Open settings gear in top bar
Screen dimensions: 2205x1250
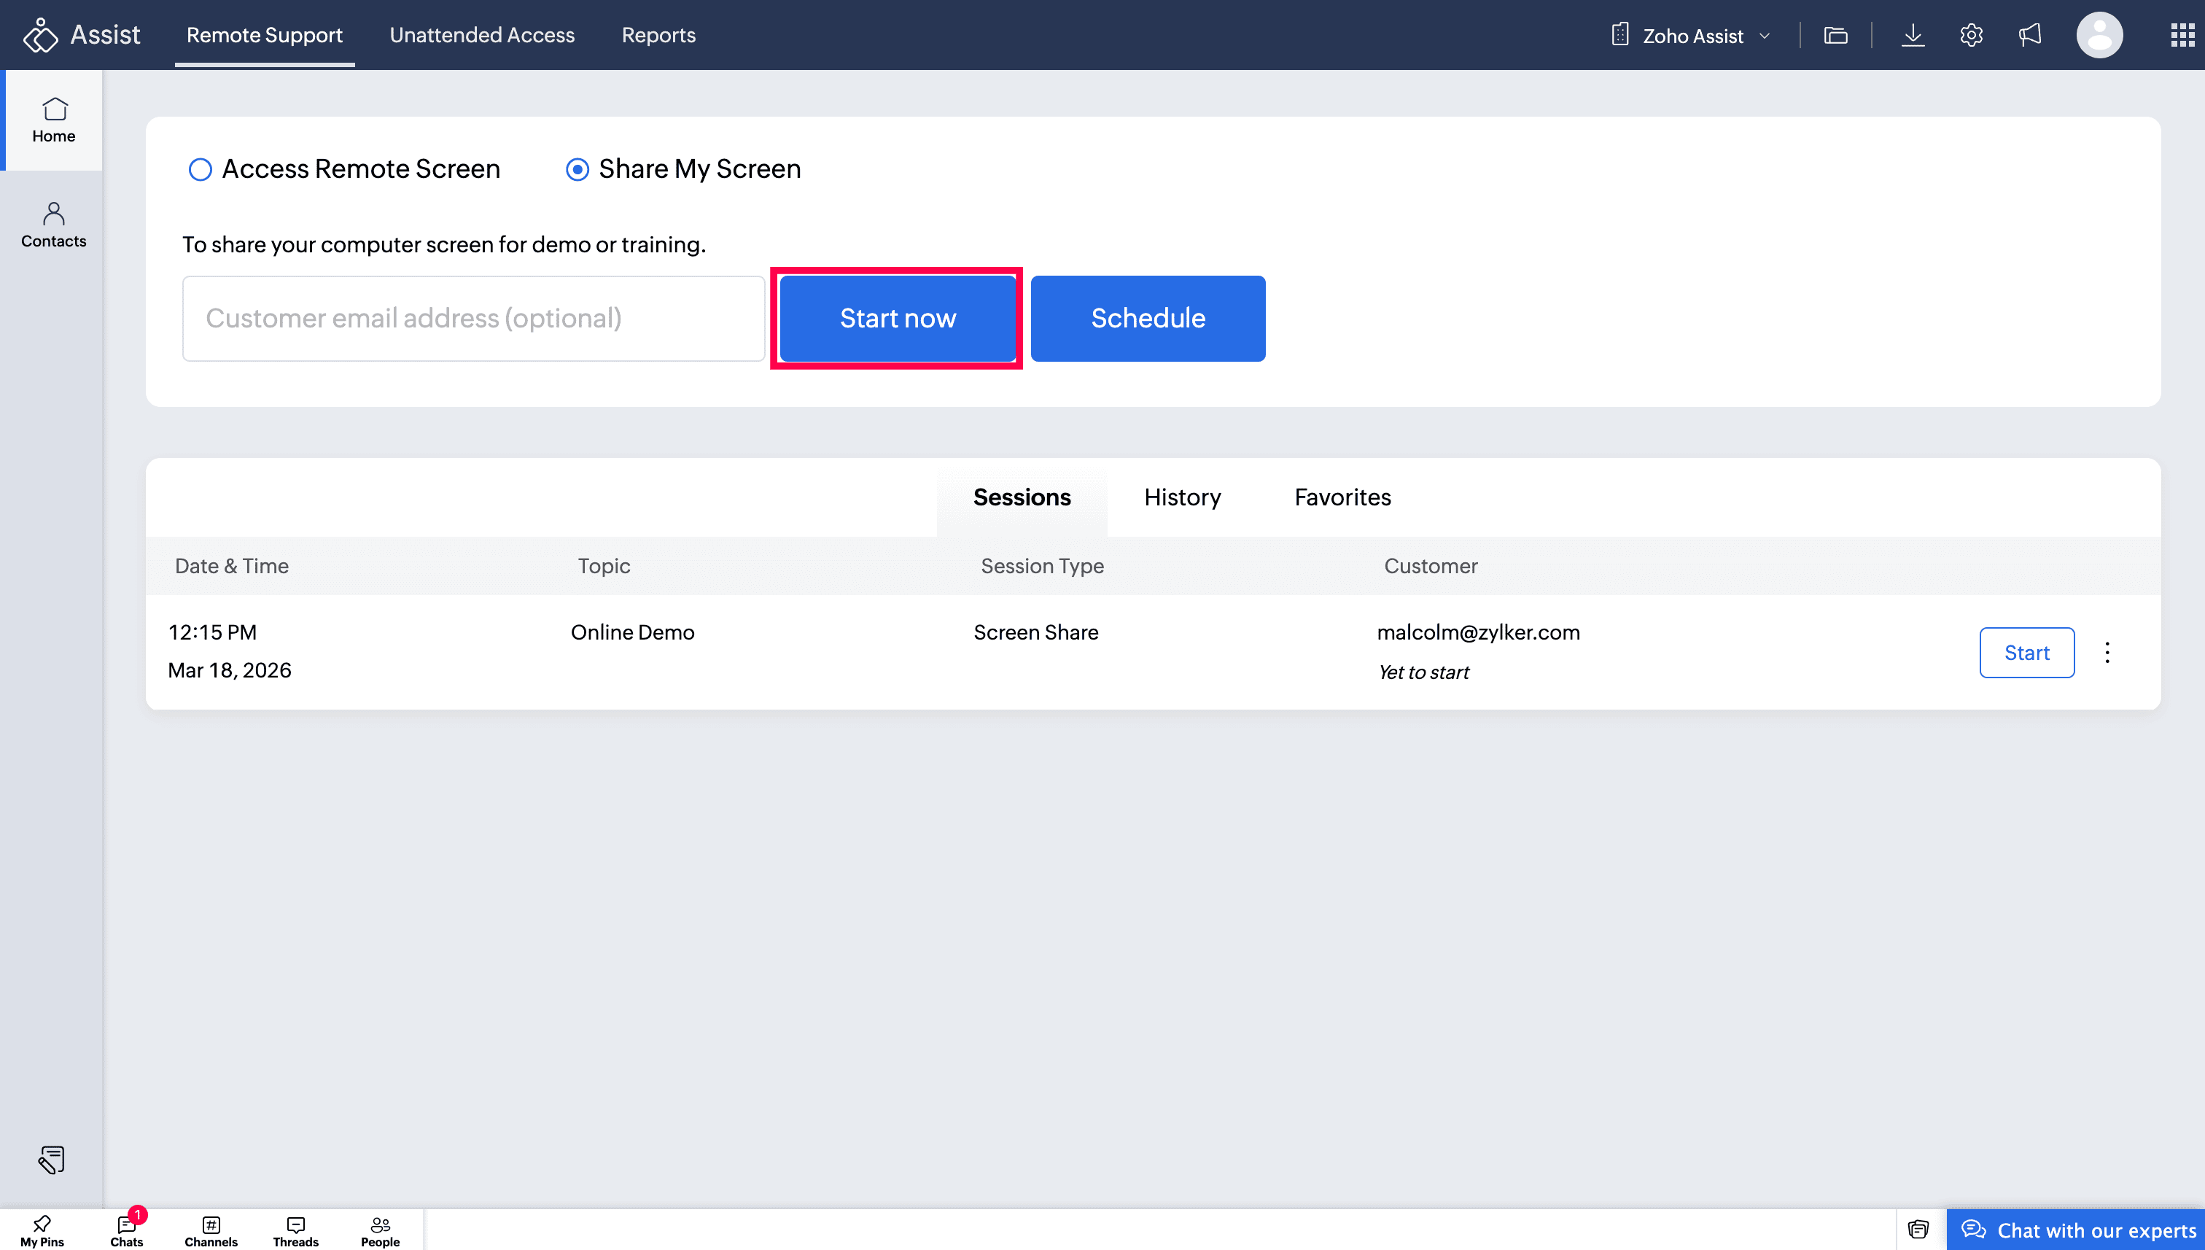1971,35
